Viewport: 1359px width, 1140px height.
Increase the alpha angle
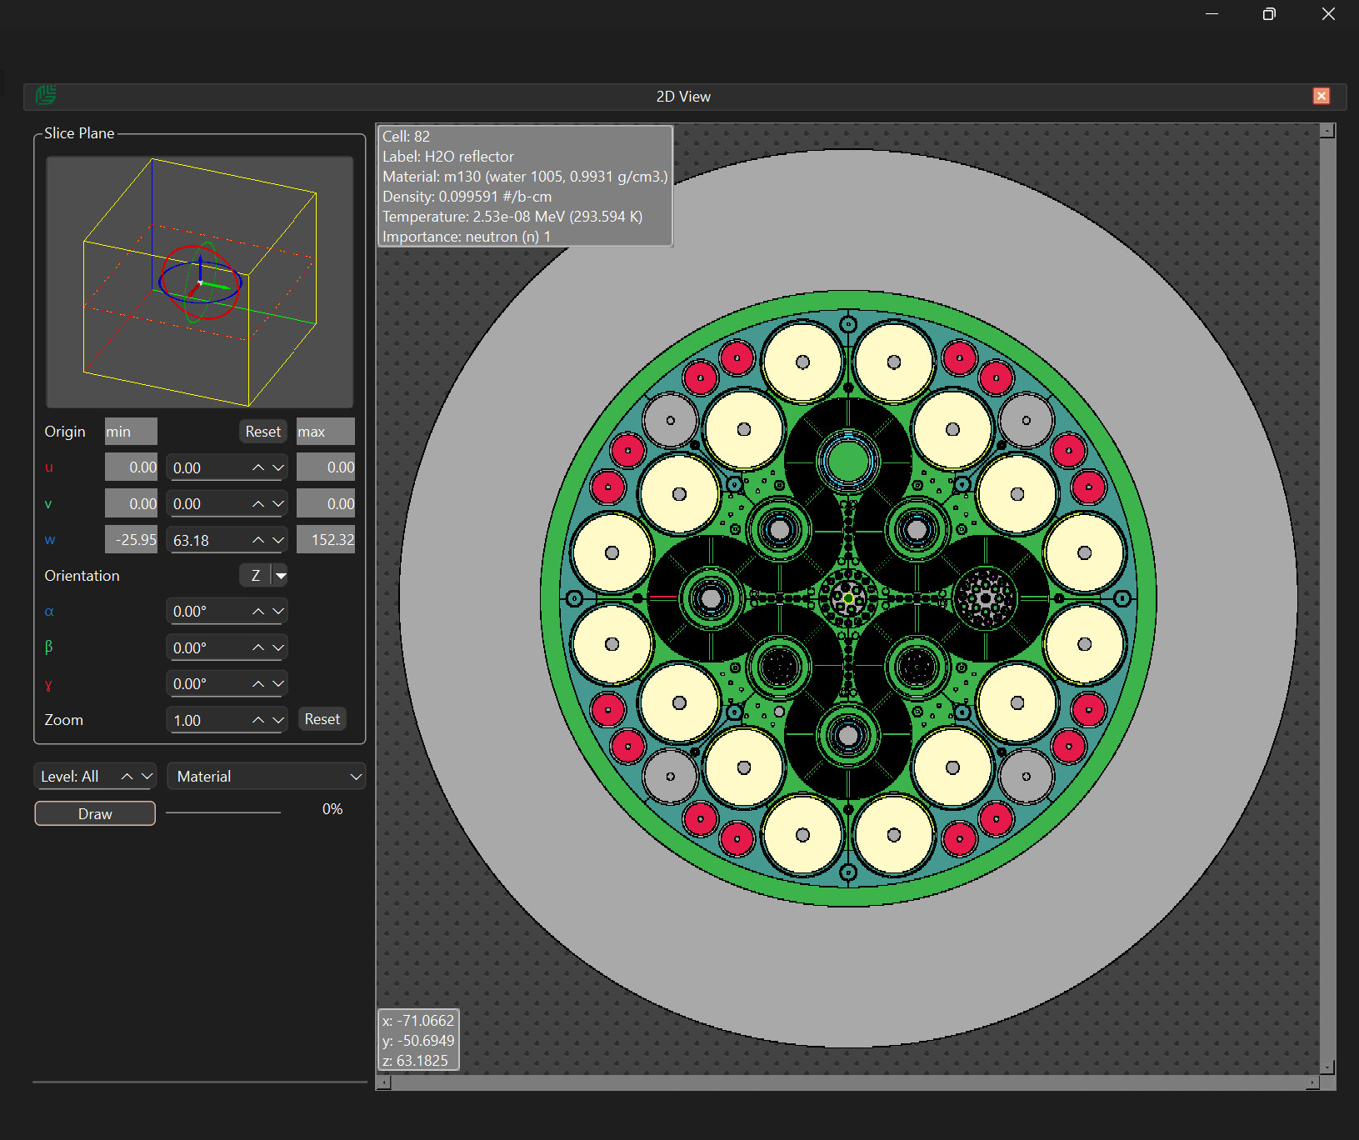pyautogui.click(x=258, y=612)
